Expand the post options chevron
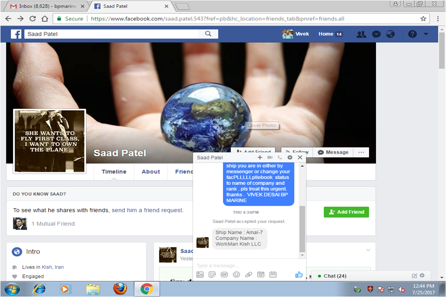The image size is (446, 297). [x=368, y=250]
